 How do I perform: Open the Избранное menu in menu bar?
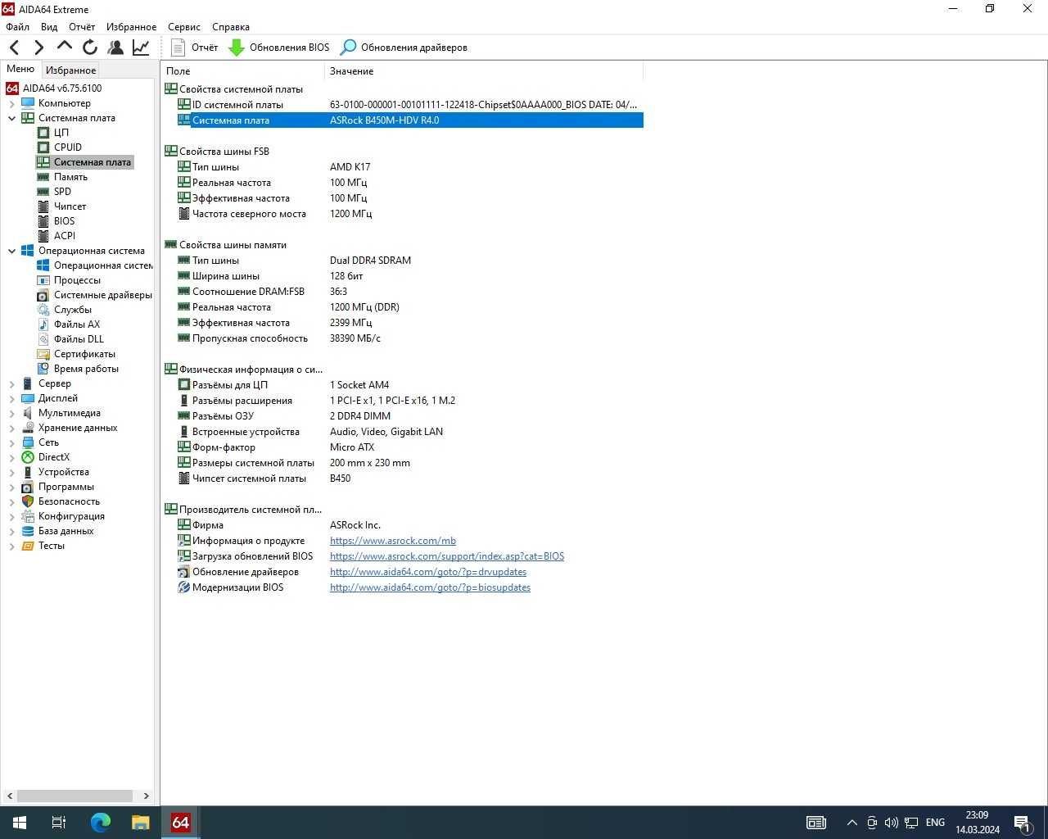pyautogui.click(x=131, y=27)
